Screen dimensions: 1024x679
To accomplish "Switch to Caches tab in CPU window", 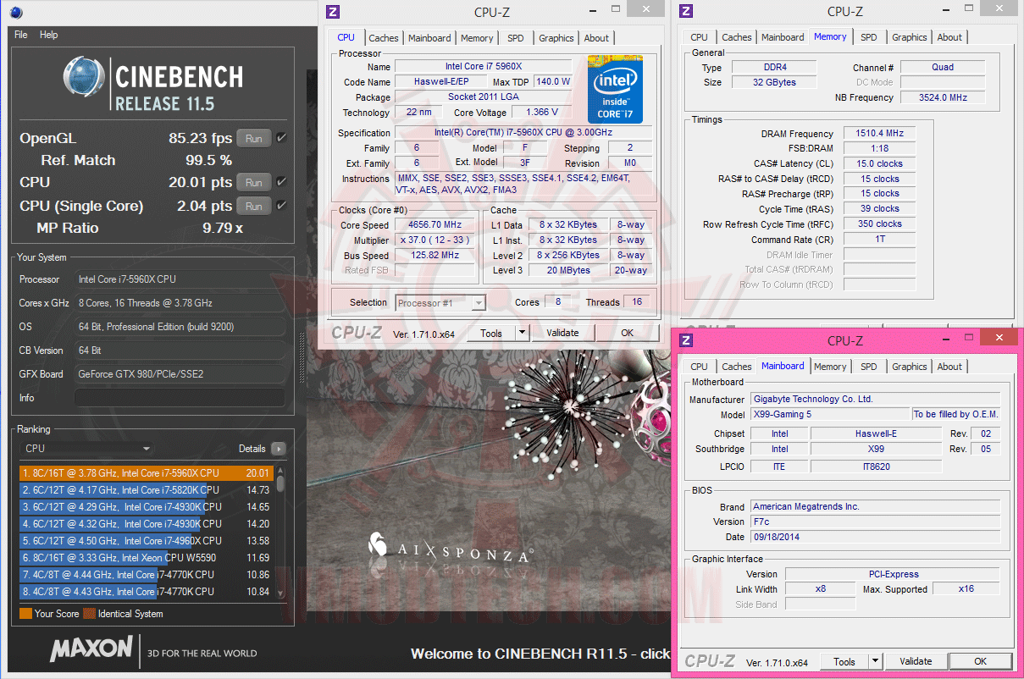I will coord(384,38).
